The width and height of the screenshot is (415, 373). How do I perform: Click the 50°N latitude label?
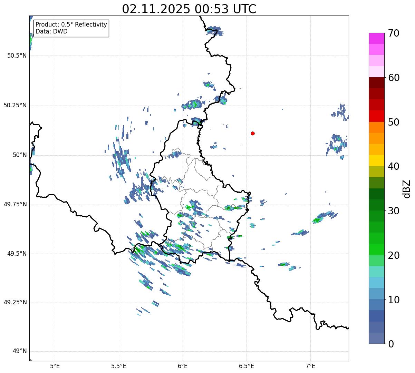(20, 155)
